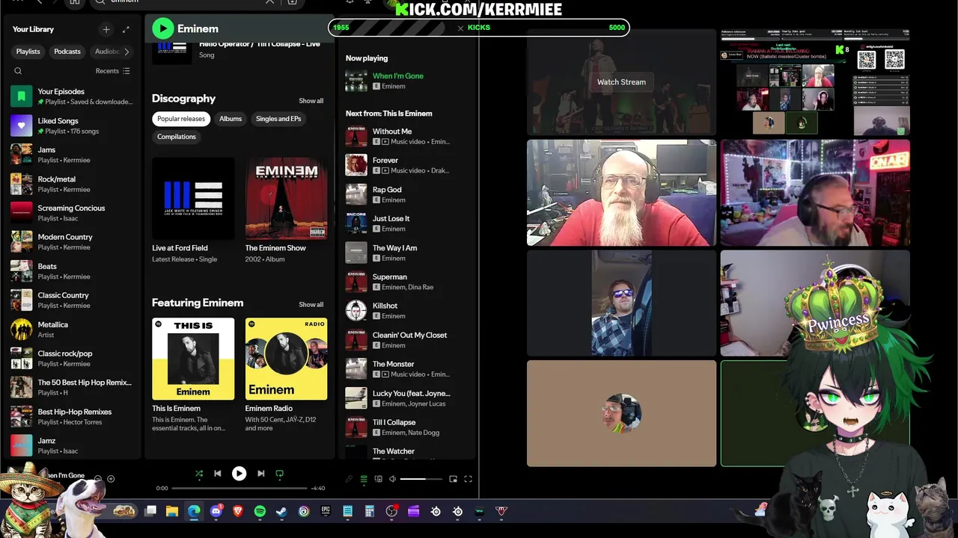Image resolution: width=958 pixels, height=538 pixels.
Task: Click When I'm Gone under Now playing
Action: (398, 75)
